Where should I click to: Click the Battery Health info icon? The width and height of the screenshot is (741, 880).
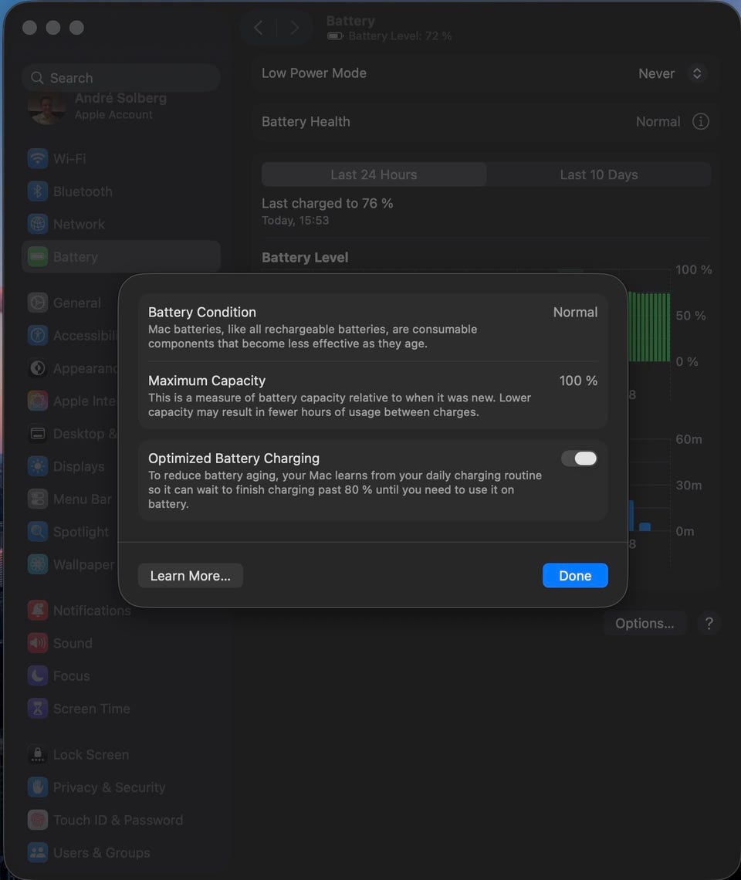[x=701, y=121]
